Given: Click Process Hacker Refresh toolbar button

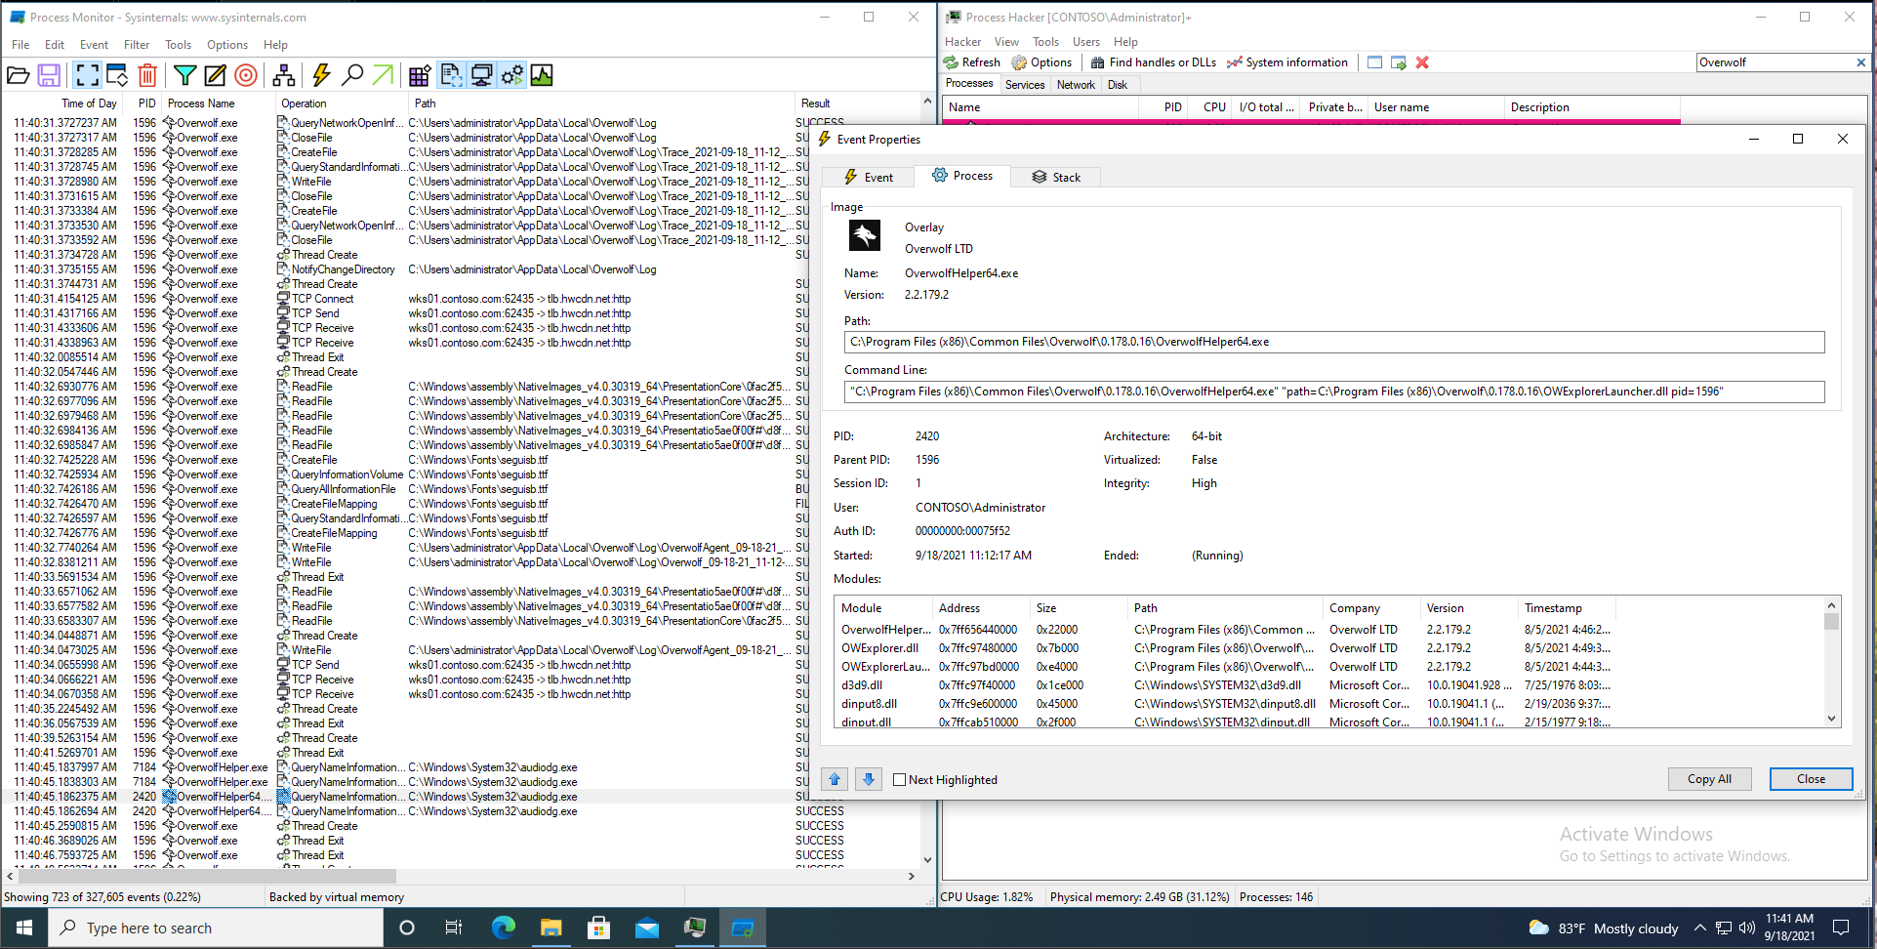Looking at the screenshot, I should point(972,62).
